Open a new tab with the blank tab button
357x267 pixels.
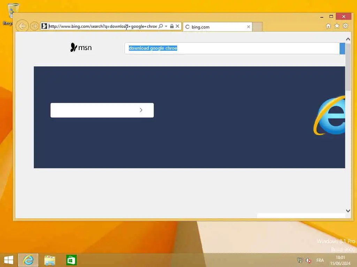257,27
